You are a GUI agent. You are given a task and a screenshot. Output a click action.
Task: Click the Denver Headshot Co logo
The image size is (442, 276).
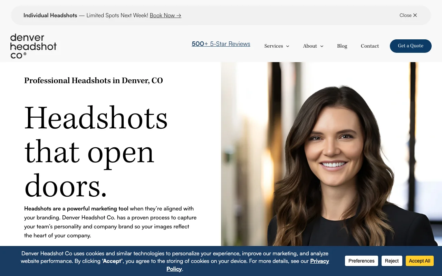33,46
